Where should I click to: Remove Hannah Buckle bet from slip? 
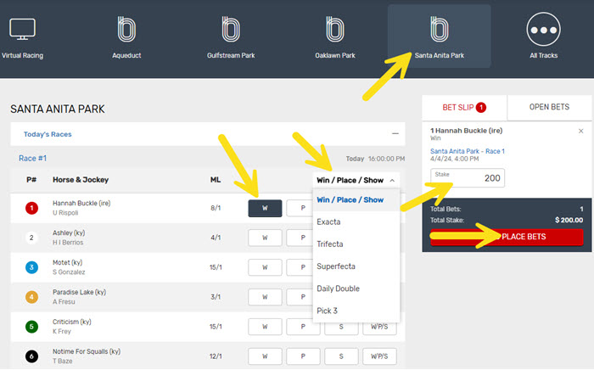pos(580,131)
